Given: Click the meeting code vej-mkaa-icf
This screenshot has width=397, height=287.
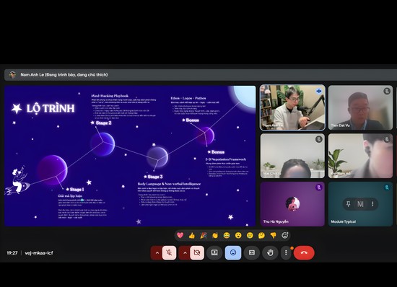Looking at the screenshot, I should coord(39,253).
